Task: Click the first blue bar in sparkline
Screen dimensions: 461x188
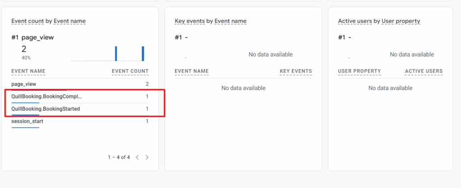Action: pyautogui.click(x=116, y=54)
